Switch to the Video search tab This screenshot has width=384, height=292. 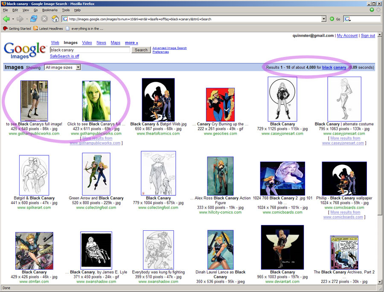87,43
